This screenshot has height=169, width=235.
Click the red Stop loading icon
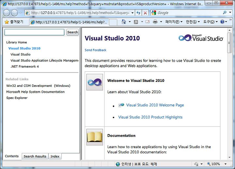click(145, 13)
